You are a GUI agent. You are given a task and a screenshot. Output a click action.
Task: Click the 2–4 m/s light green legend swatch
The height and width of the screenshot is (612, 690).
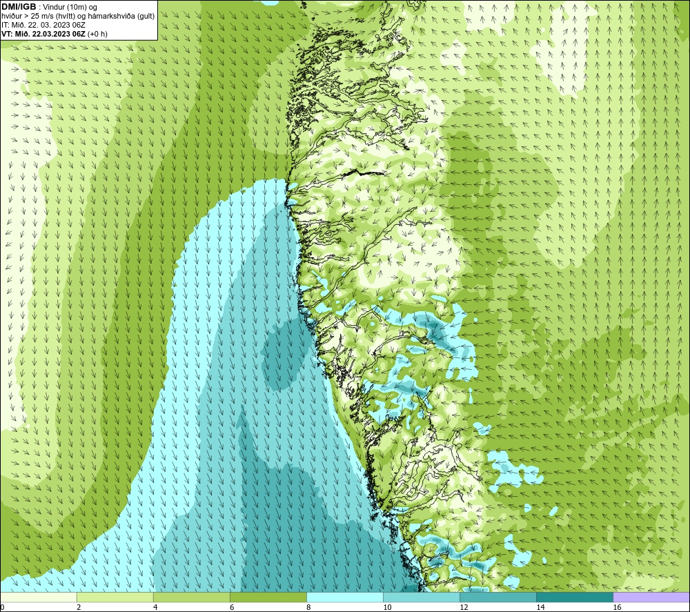115,597
